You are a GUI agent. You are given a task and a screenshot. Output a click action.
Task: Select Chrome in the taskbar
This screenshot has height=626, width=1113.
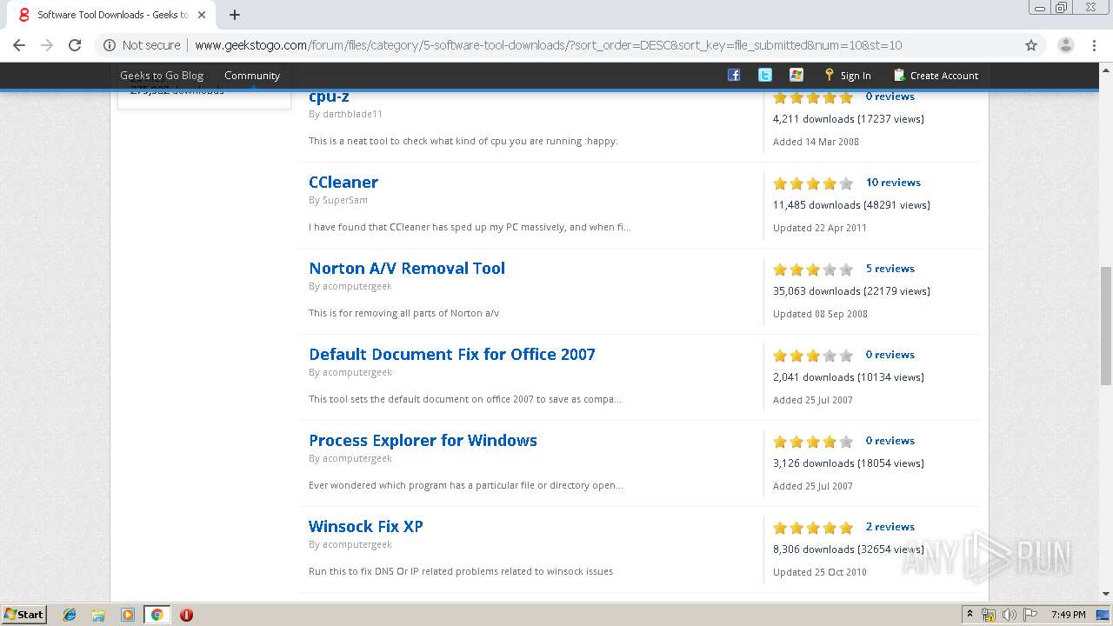point(157,615)
